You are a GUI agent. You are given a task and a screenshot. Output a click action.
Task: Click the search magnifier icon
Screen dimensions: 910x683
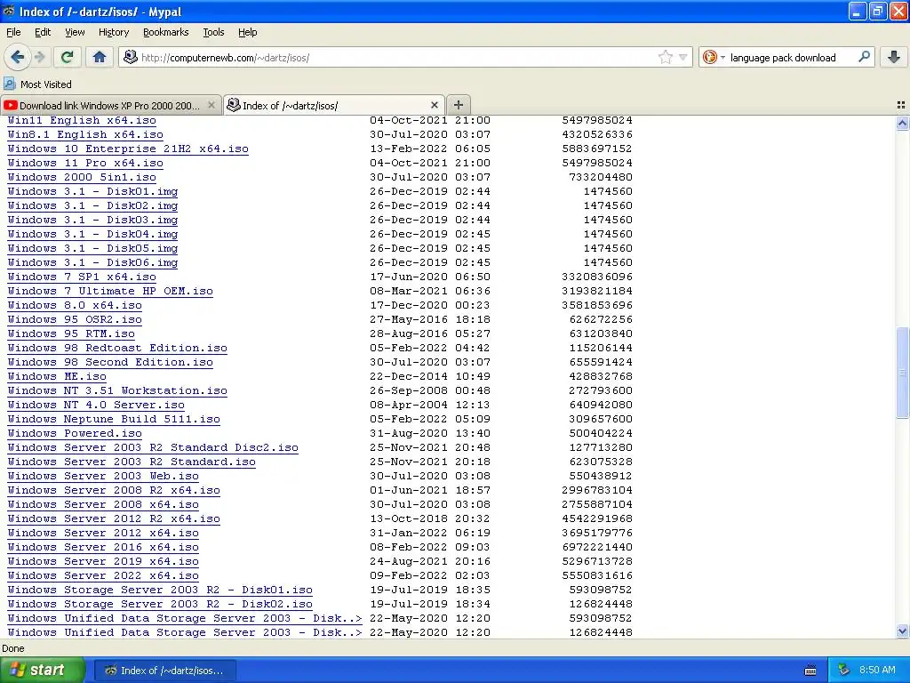pos(864,57)
